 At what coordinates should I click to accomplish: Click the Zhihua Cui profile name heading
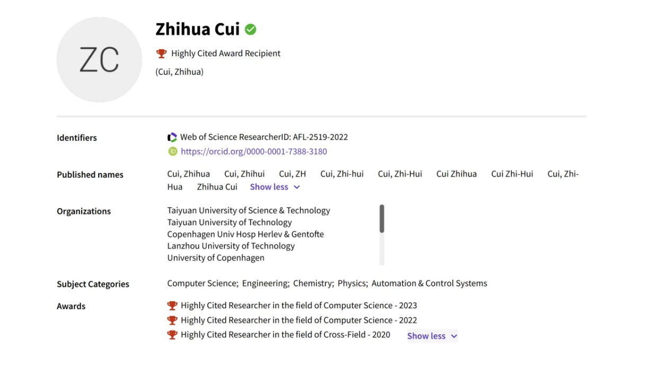click(x=197, y=29)
